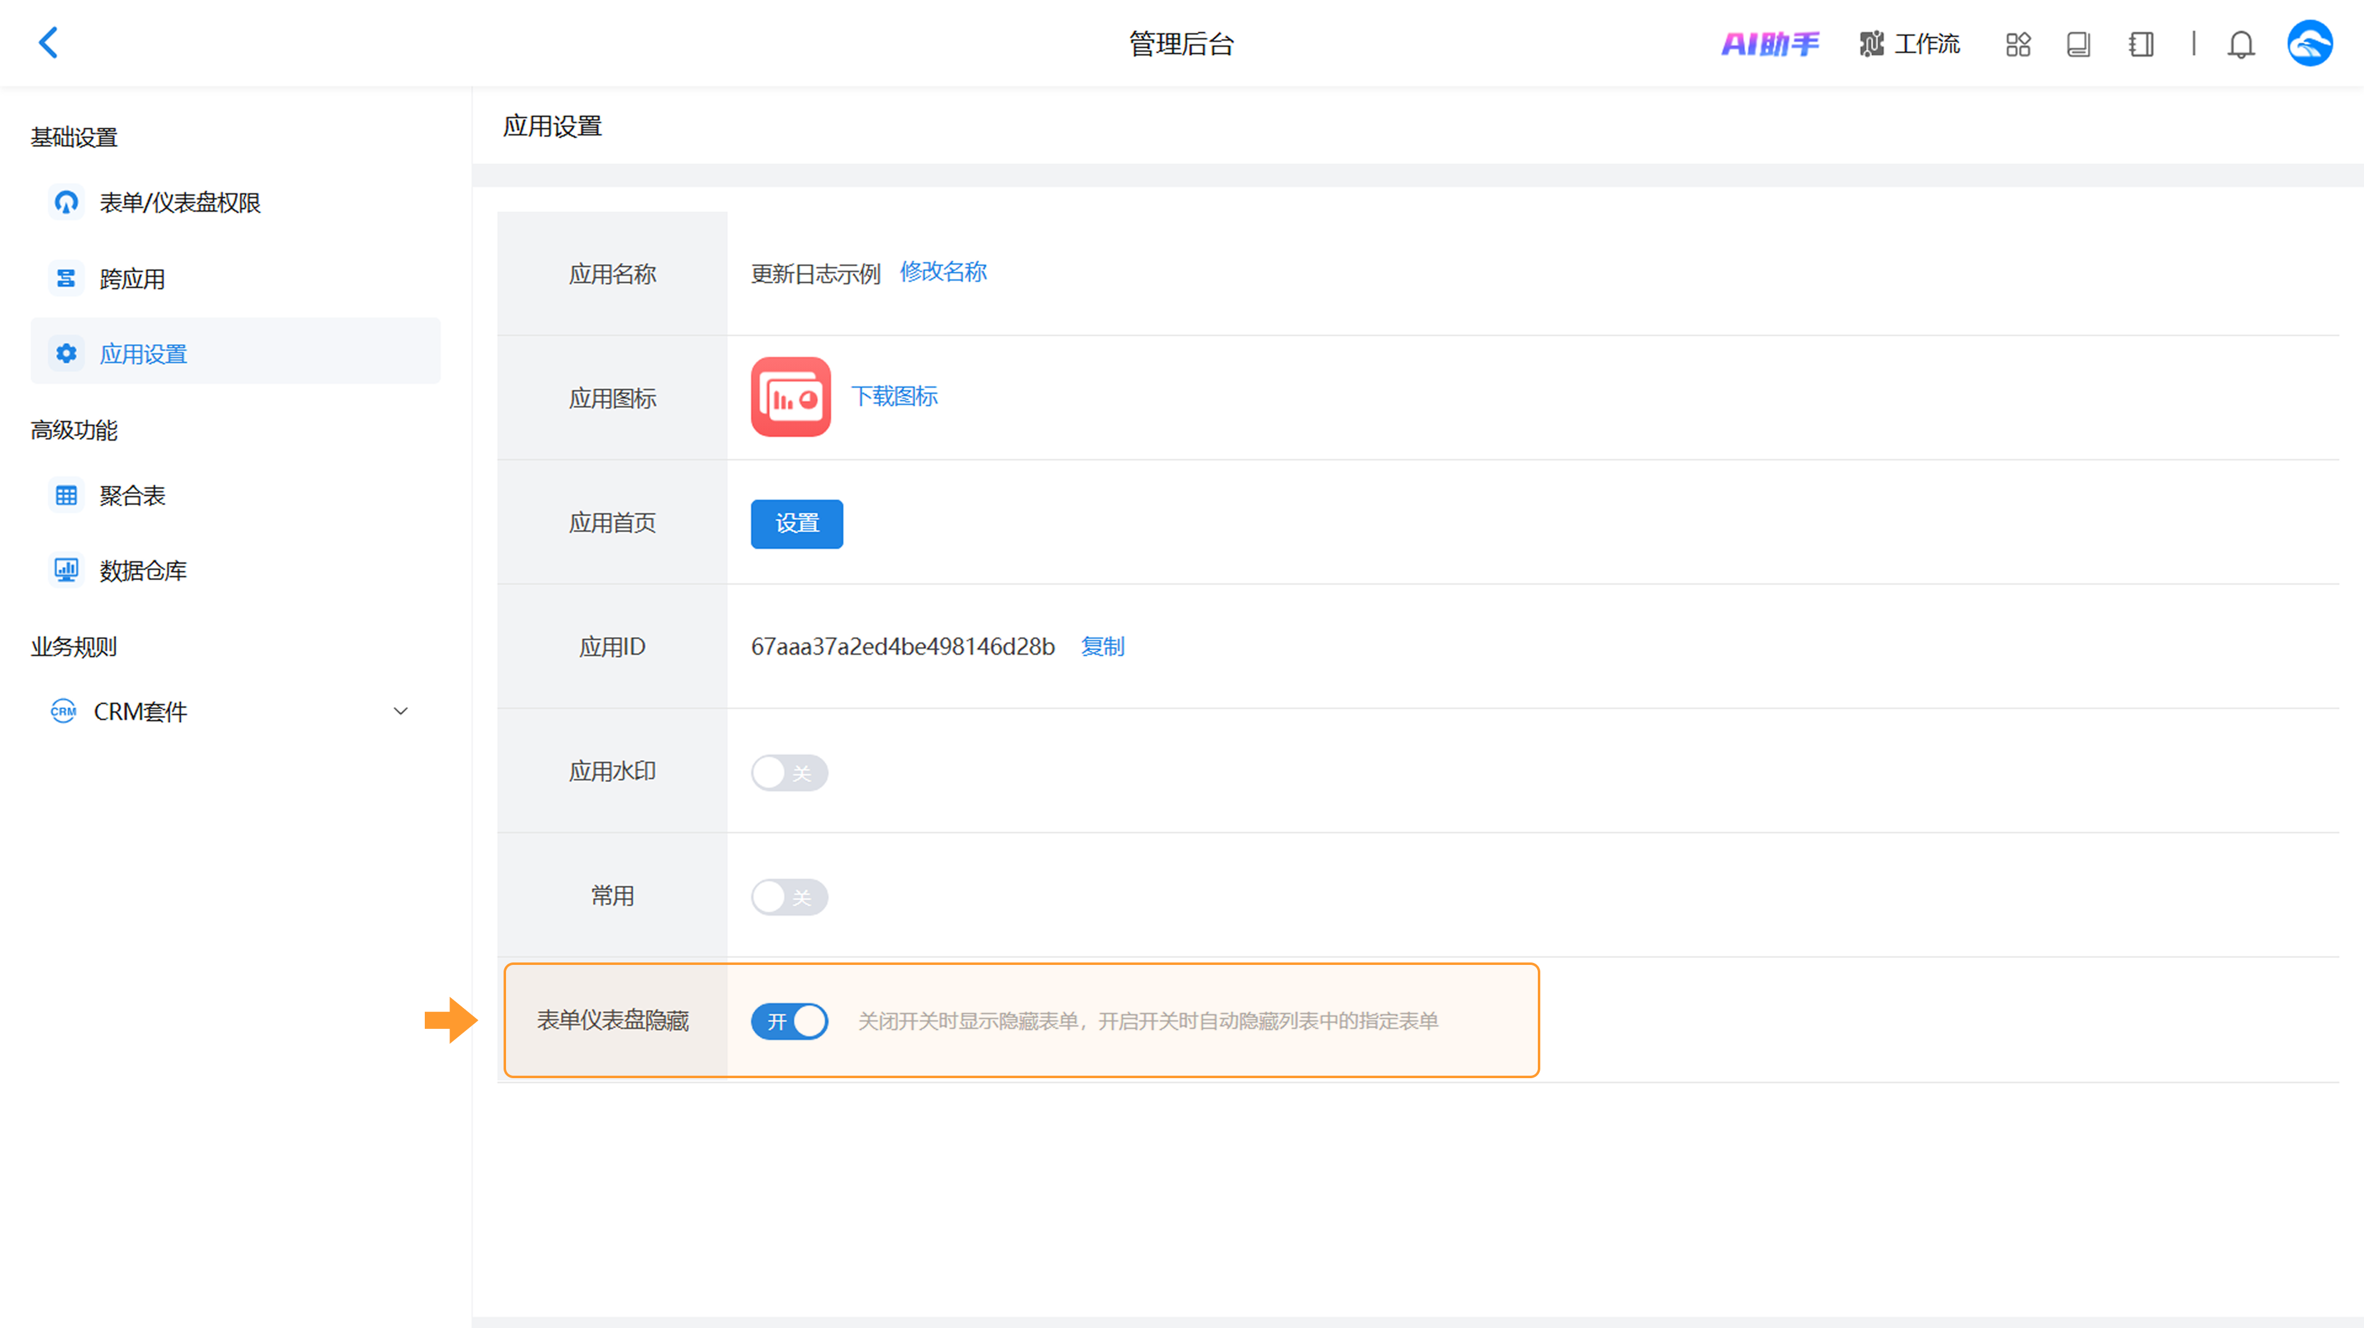This screenshot has width=2364, height=1328.
Task: Turn off 表单仪表盘隐藏 switch
Action: (789, 1021)
